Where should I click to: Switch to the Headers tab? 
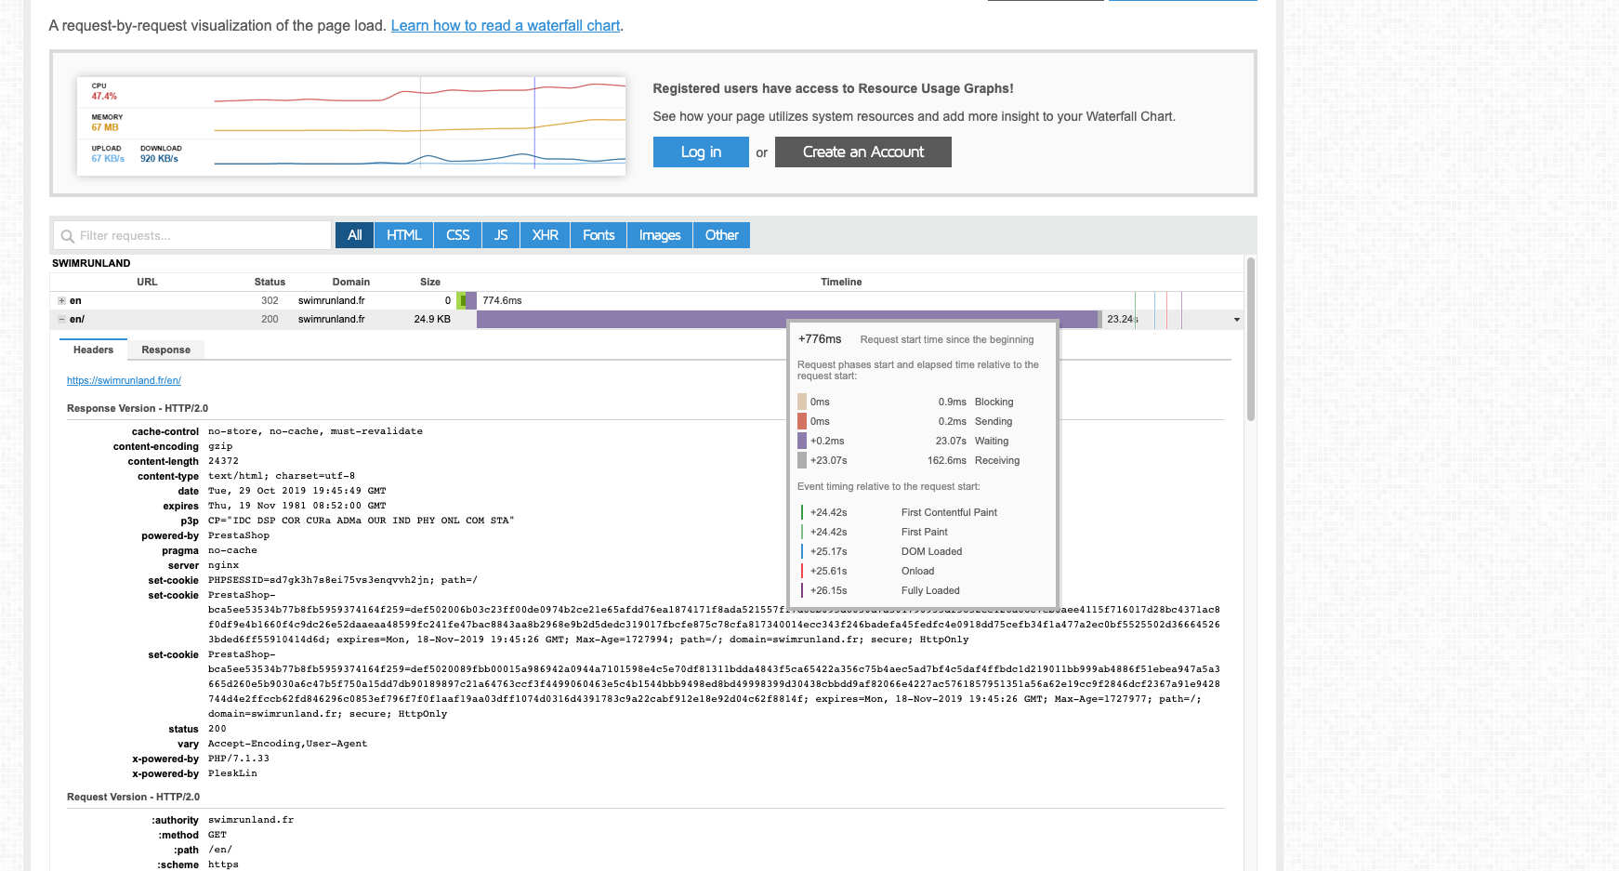(x=93, y=350)
